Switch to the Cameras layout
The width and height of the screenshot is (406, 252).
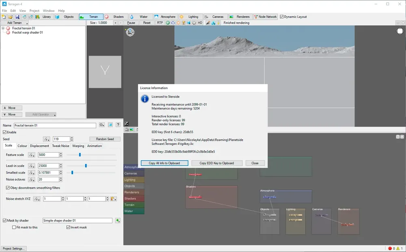[x=215, y=17]
